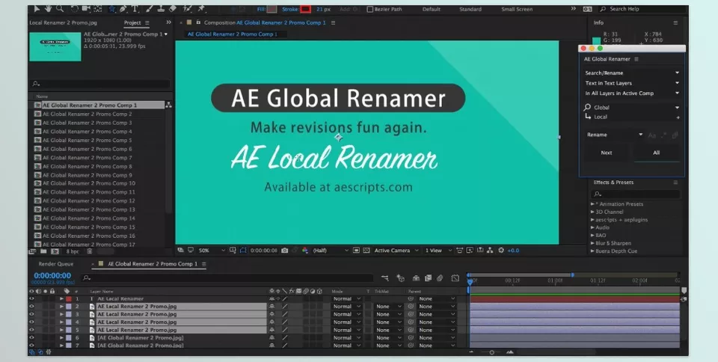The image size is (718, 362).
Task: Toggle the match case Aa option
Action: (x=652, y=135)
